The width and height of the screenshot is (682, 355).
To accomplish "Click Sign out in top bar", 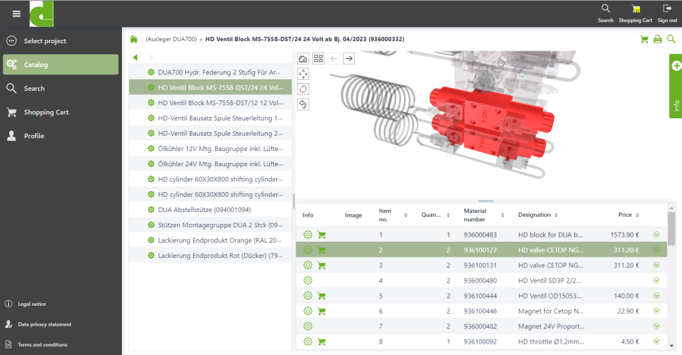I will pyautogui.click(x=667, y=13).
